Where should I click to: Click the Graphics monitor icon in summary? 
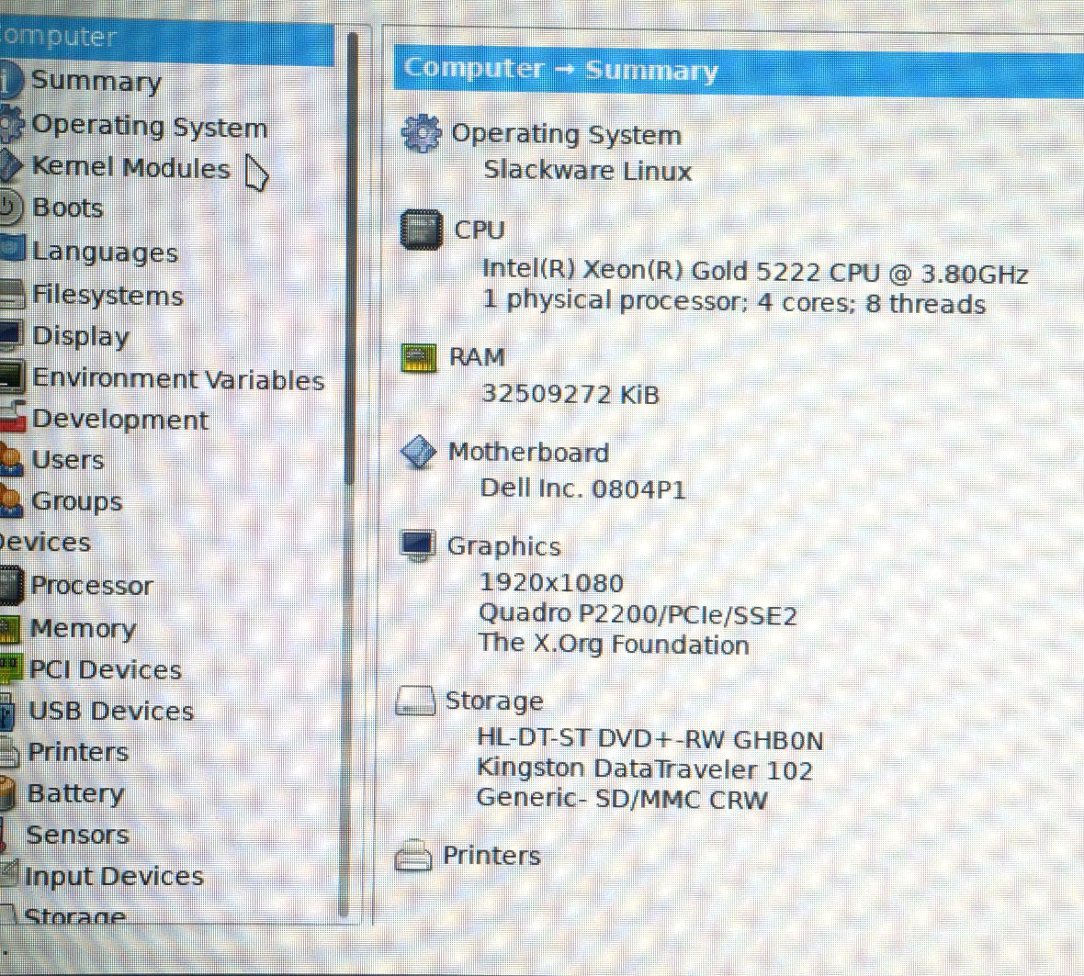tap(417, 545)
